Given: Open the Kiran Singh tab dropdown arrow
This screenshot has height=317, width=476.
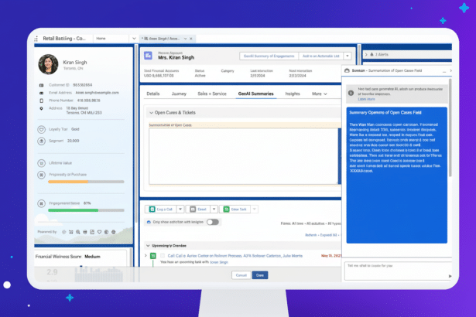Looking at the screenshot, I should tap(185, 39).
